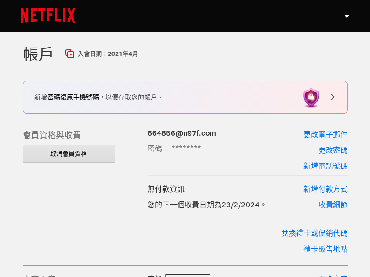Screen dimensions: 370x277
Task: Click the Netflix logo
Action: click(48, 16)
